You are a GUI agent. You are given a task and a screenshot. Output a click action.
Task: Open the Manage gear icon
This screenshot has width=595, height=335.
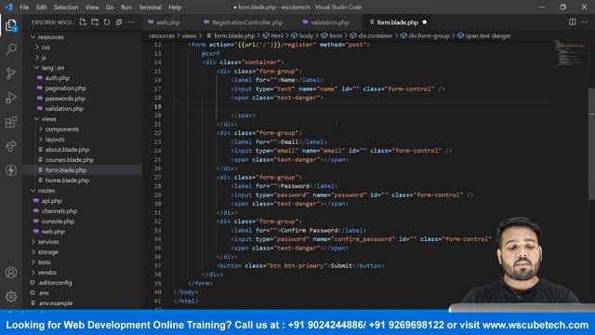click(11, 296)
